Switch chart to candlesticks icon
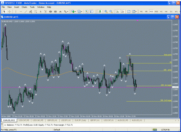 pyautogui.click(x=100, y=11)
